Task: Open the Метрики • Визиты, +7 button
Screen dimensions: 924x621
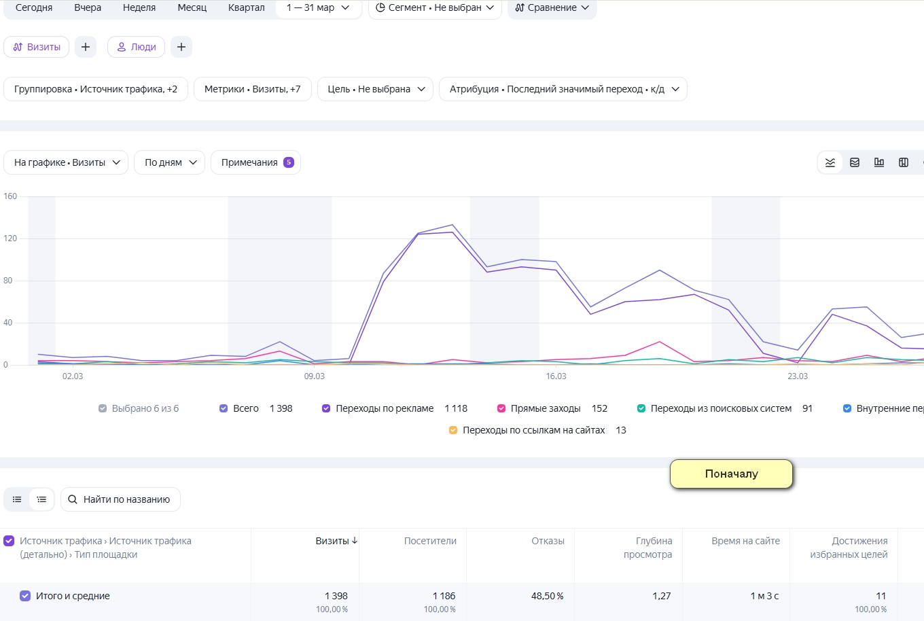Action: click(x=253, y=89)
